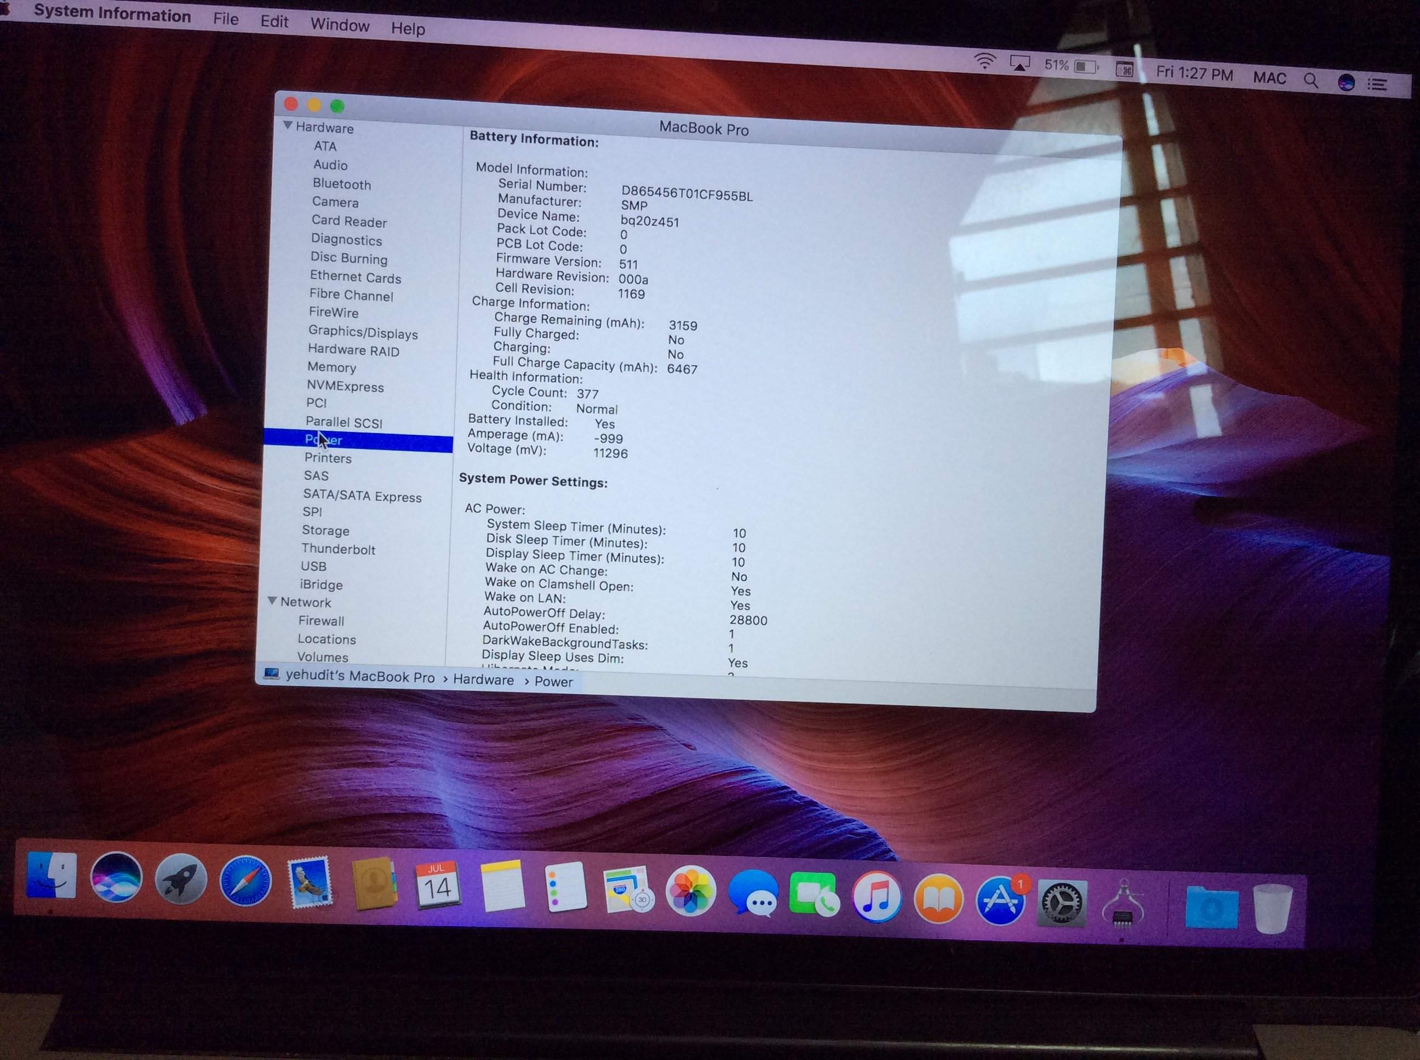
Task: Click Siri icon in menu bar
Action: pyautogui.click(x=1345, y=82)
